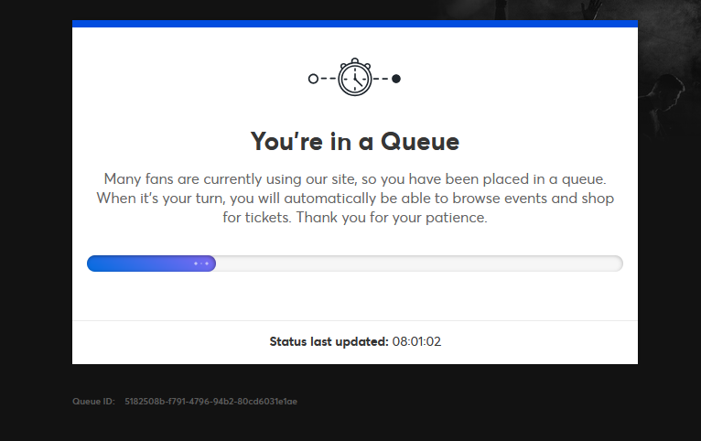Click the animated dots inside progress bar
The height and width of the screenshot is (441, 701).
[x=202, y=264]
